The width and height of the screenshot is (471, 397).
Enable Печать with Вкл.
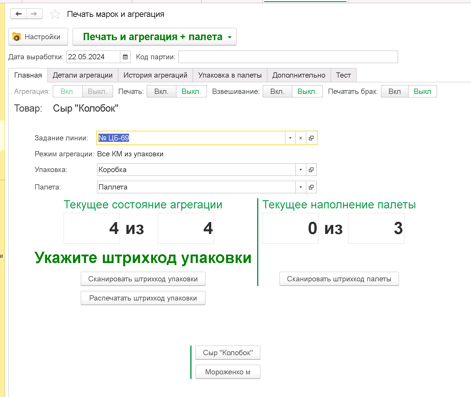162,92
